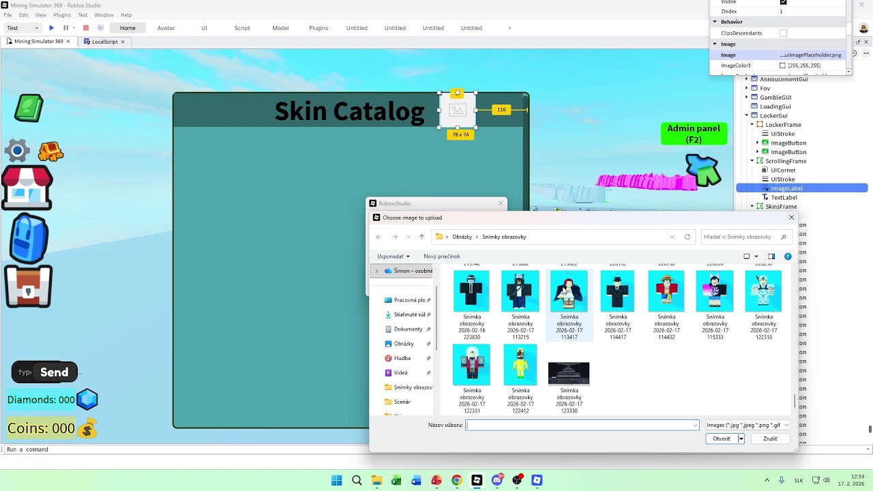Viewport: 873px width, 491px height.
Task: Go up one folder level
Action: coord(421,237)
